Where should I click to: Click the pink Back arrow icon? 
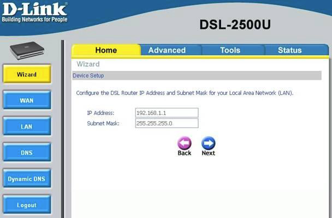click(x=184, y=143)
